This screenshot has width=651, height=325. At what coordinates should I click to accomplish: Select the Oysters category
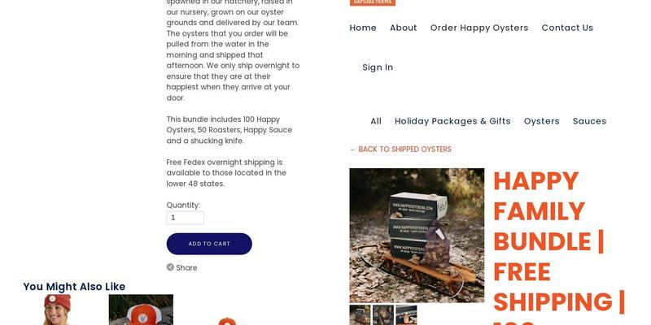pyautogui.click(x=541, y=121)
